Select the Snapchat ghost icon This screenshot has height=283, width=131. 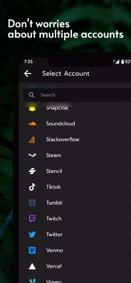click(x=32, y=108)
